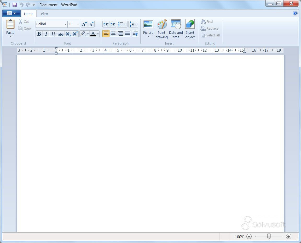Insert a Picture
301x243 pixels.
[148, 26]
